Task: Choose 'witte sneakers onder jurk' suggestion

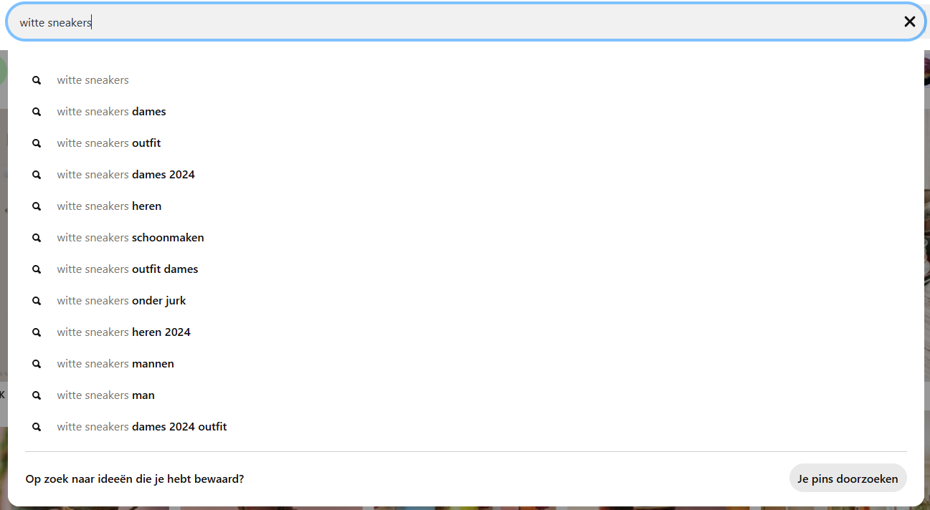Action: pos(122,301)
